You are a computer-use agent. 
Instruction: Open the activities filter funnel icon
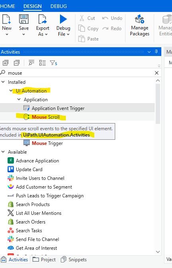tap(53, 63)
